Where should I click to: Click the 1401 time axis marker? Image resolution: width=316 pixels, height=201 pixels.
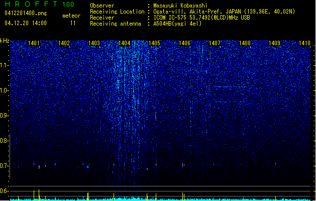(x=34, y=43)
